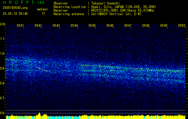188x119 pixels.
Task: Click the meteor count 77
Action: [x=43, y=14]
